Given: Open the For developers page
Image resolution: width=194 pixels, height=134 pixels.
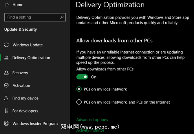Looking at the screenshot, I should tap(25, 111).
